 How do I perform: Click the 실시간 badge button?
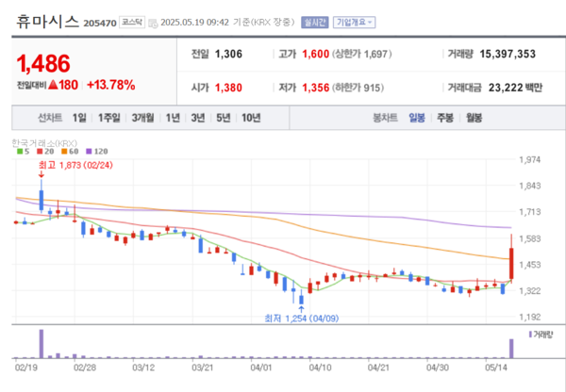pos(315,23)
